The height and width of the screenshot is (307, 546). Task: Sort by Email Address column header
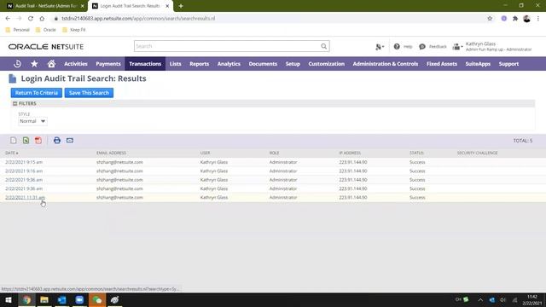[x=111, y=153]
